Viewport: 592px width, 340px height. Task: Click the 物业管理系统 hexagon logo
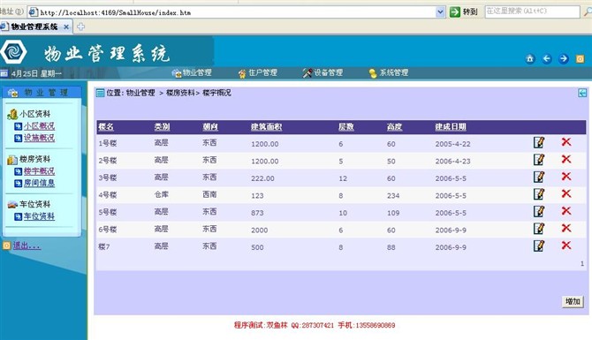[x=13, y=52]
